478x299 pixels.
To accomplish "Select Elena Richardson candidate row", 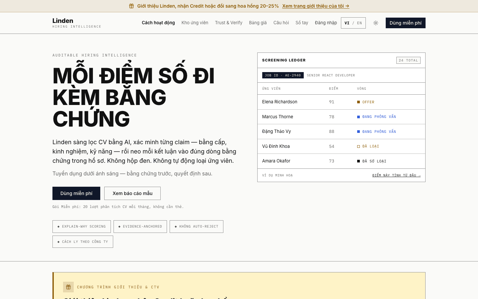I will coord(341,102).
